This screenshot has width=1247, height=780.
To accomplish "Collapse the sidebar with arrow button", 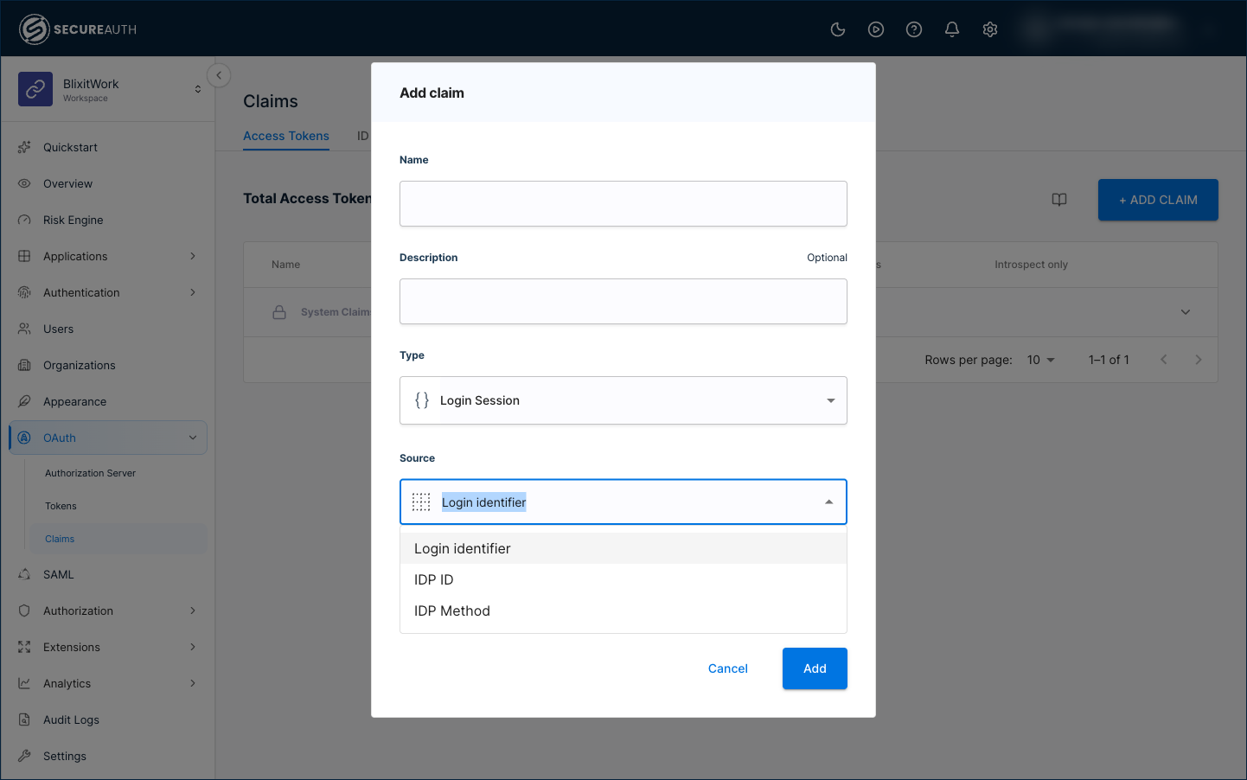I will (x=219, y=75).
